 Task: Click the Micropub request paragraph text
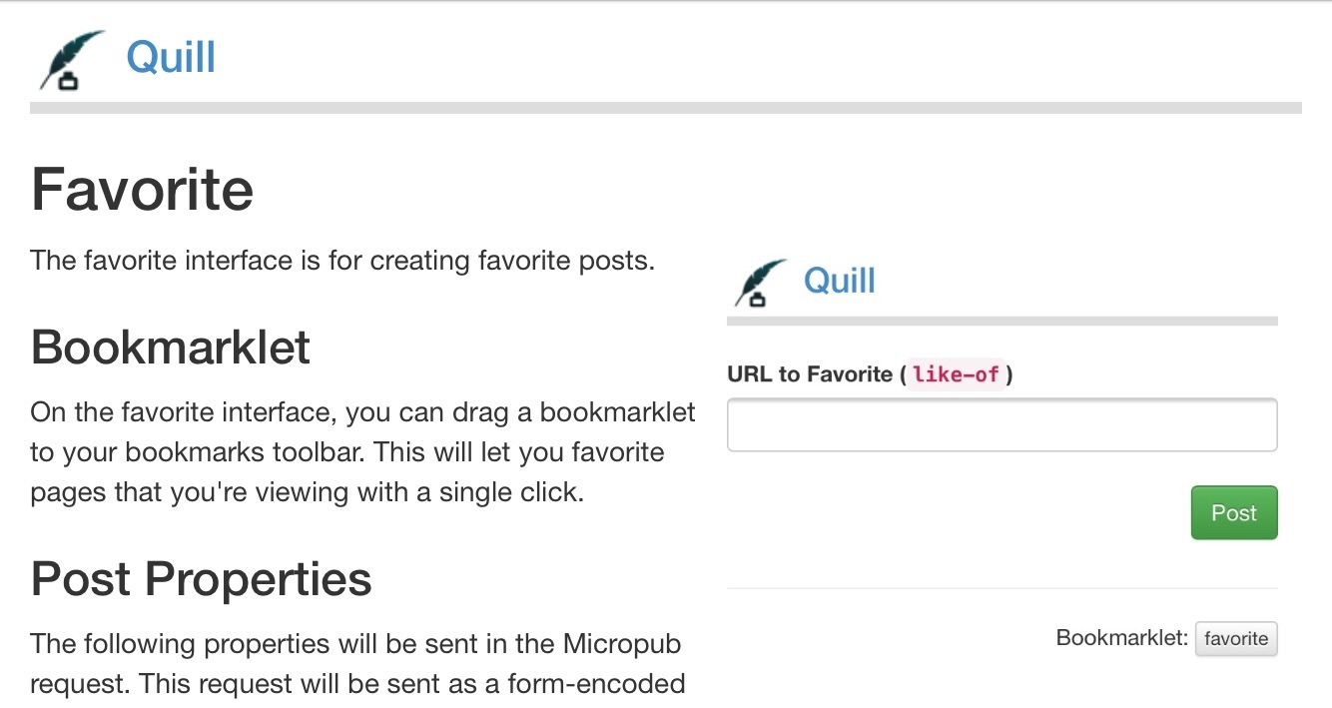357,664
